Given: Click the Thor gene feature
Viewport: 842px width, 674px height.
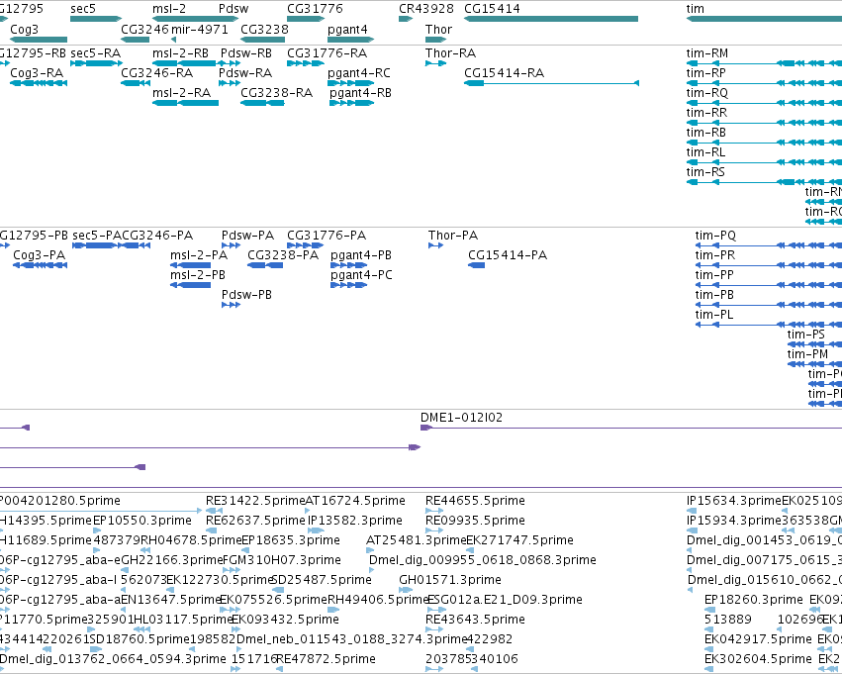Looking at the screenshot, I should tap(435, 40).
